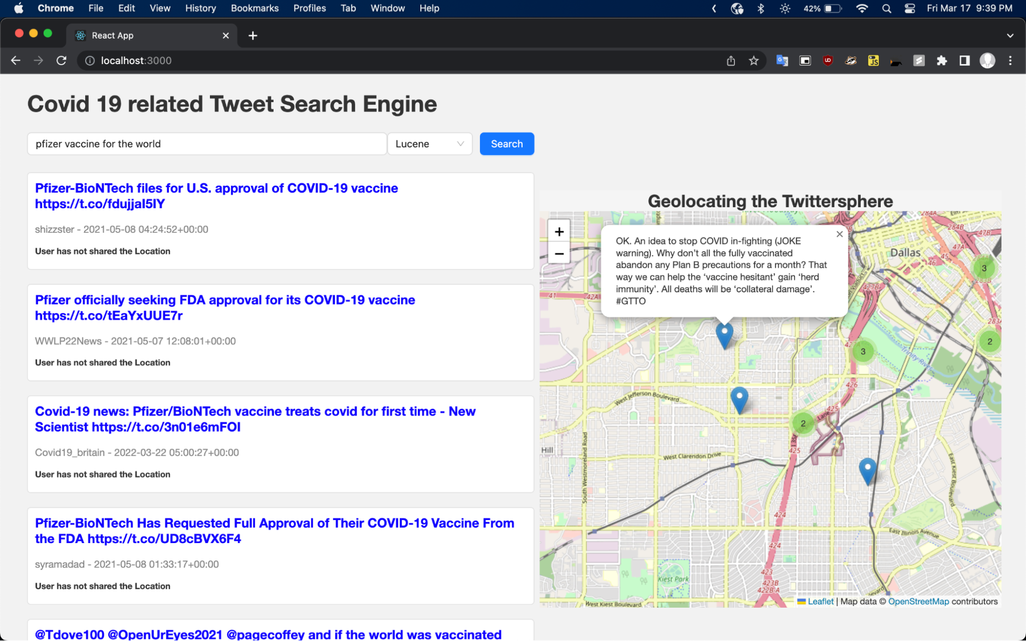Click the Search button

(x=507, y=144)
